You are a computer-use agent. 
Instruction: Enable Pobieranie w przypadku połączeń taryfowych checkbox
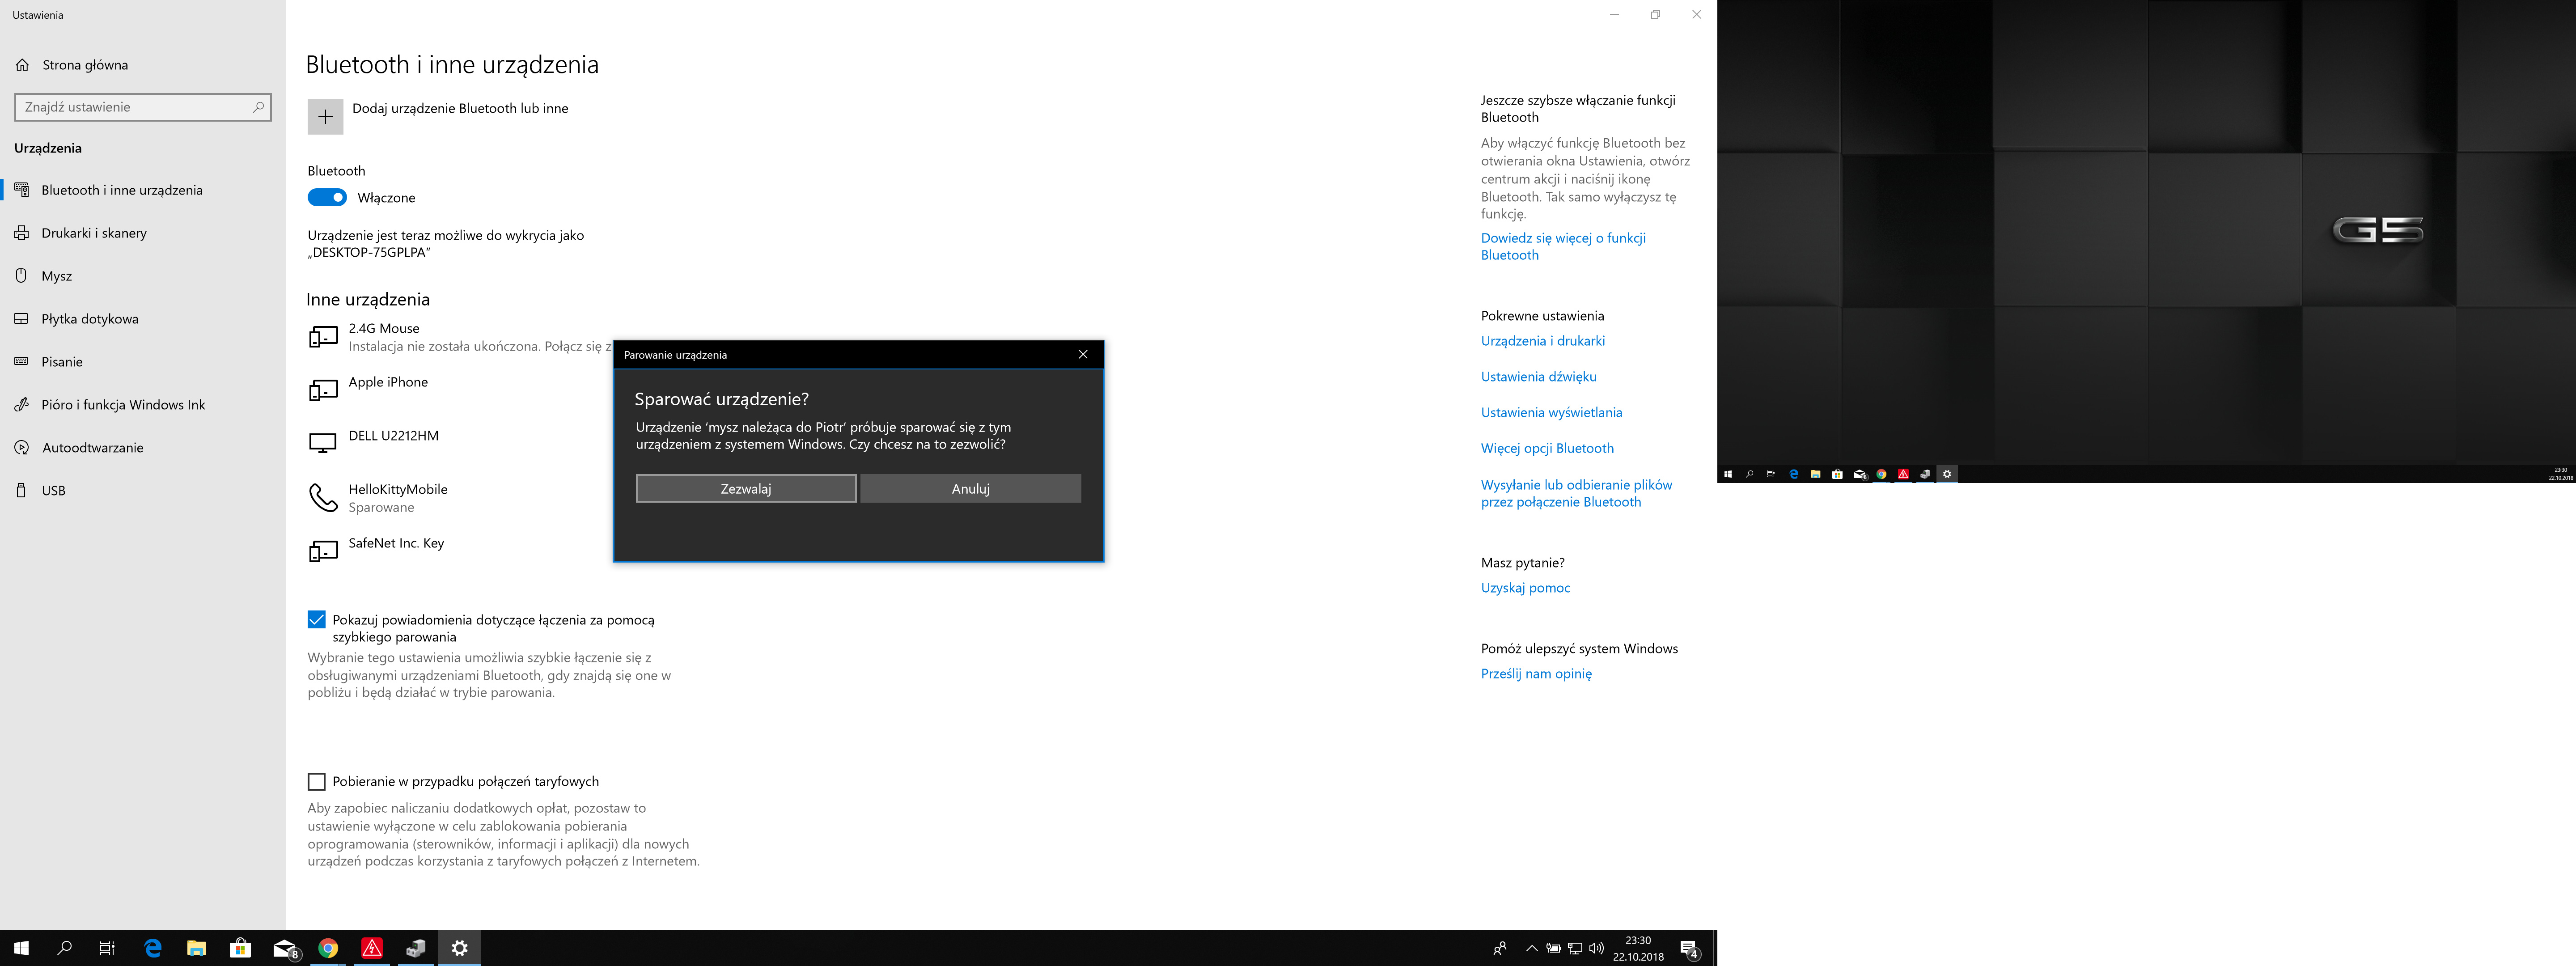[316, 782]
